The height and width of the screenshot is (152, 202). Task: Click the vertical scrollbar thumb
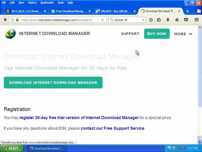click(x=200, y=68)
